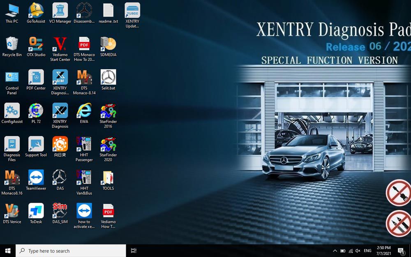Open network connection tray icon
The width and height of the screenshot is (411, 257).
coord(351,251)
